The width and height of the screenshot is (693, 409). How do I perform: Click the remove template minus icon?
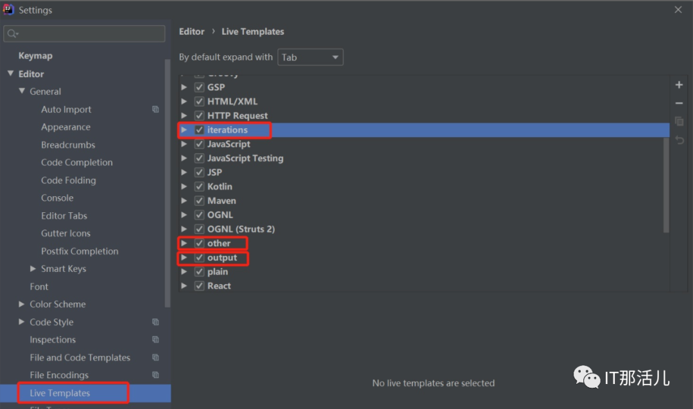[x=679, y=103]
